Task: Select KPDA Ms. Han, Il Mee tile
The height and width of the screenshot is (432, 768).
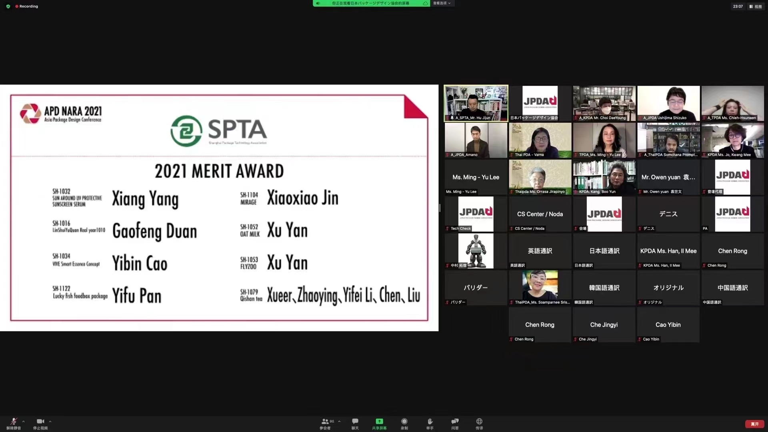Action: point(668,251)
